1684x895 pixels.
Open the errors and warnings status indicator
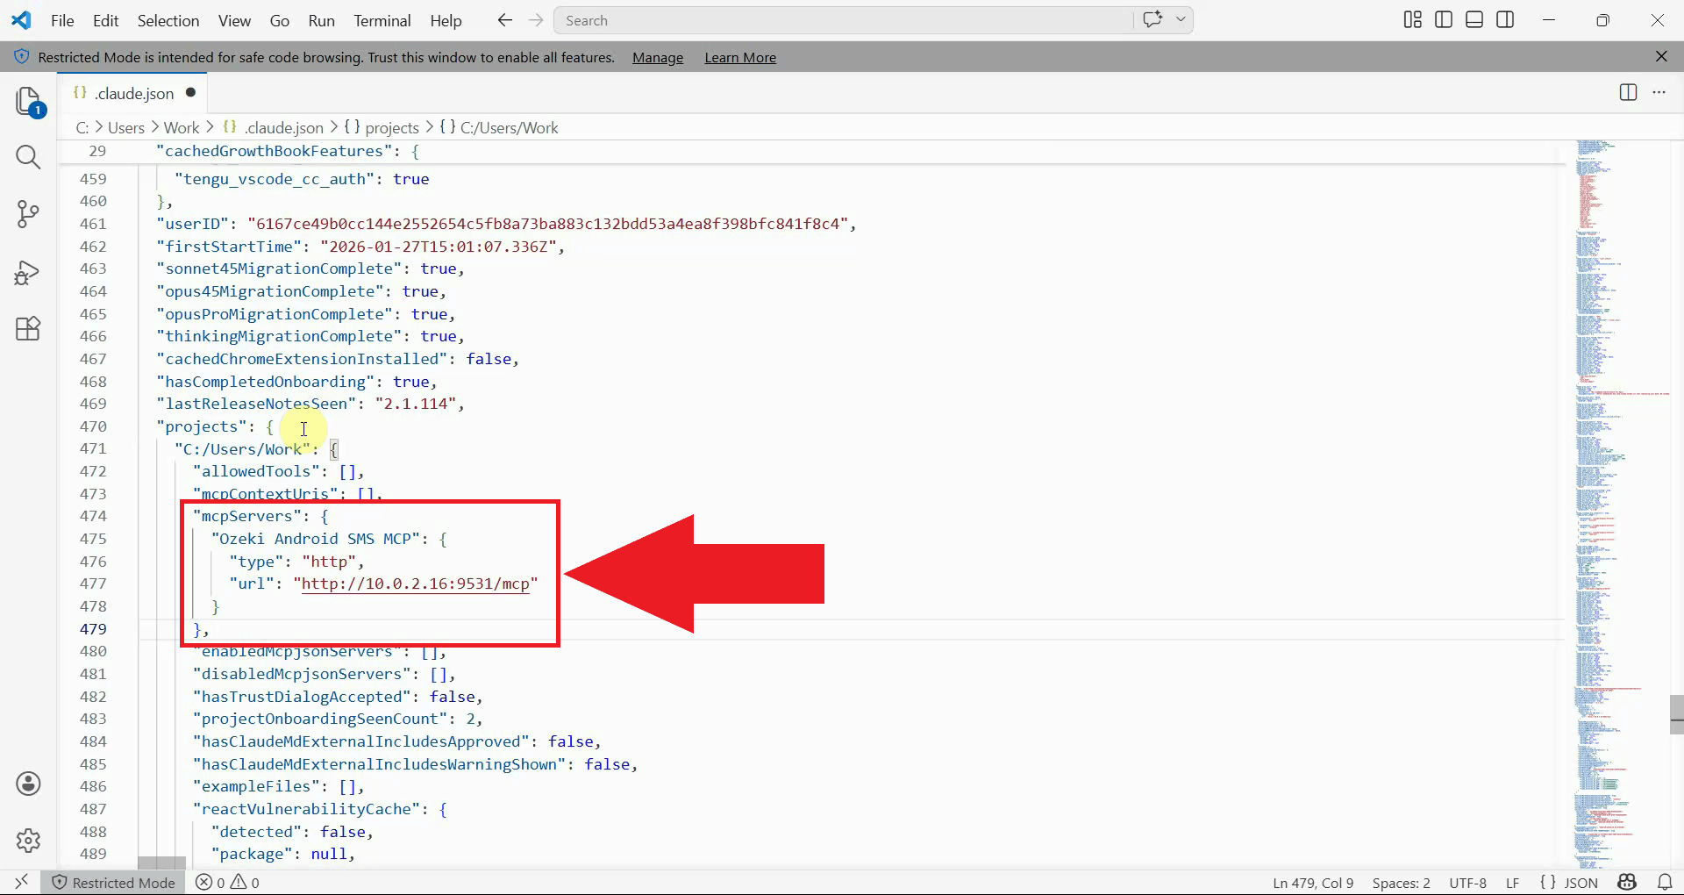[x=227, y=883]
